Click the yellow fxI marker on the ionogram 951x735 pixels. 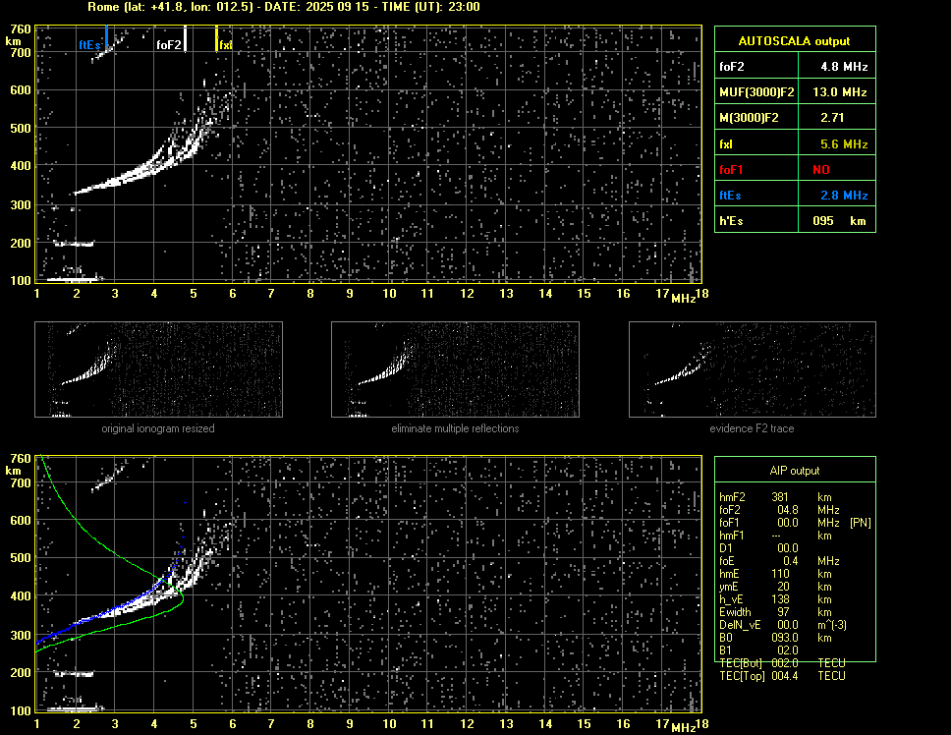click(x=216, y=38)
